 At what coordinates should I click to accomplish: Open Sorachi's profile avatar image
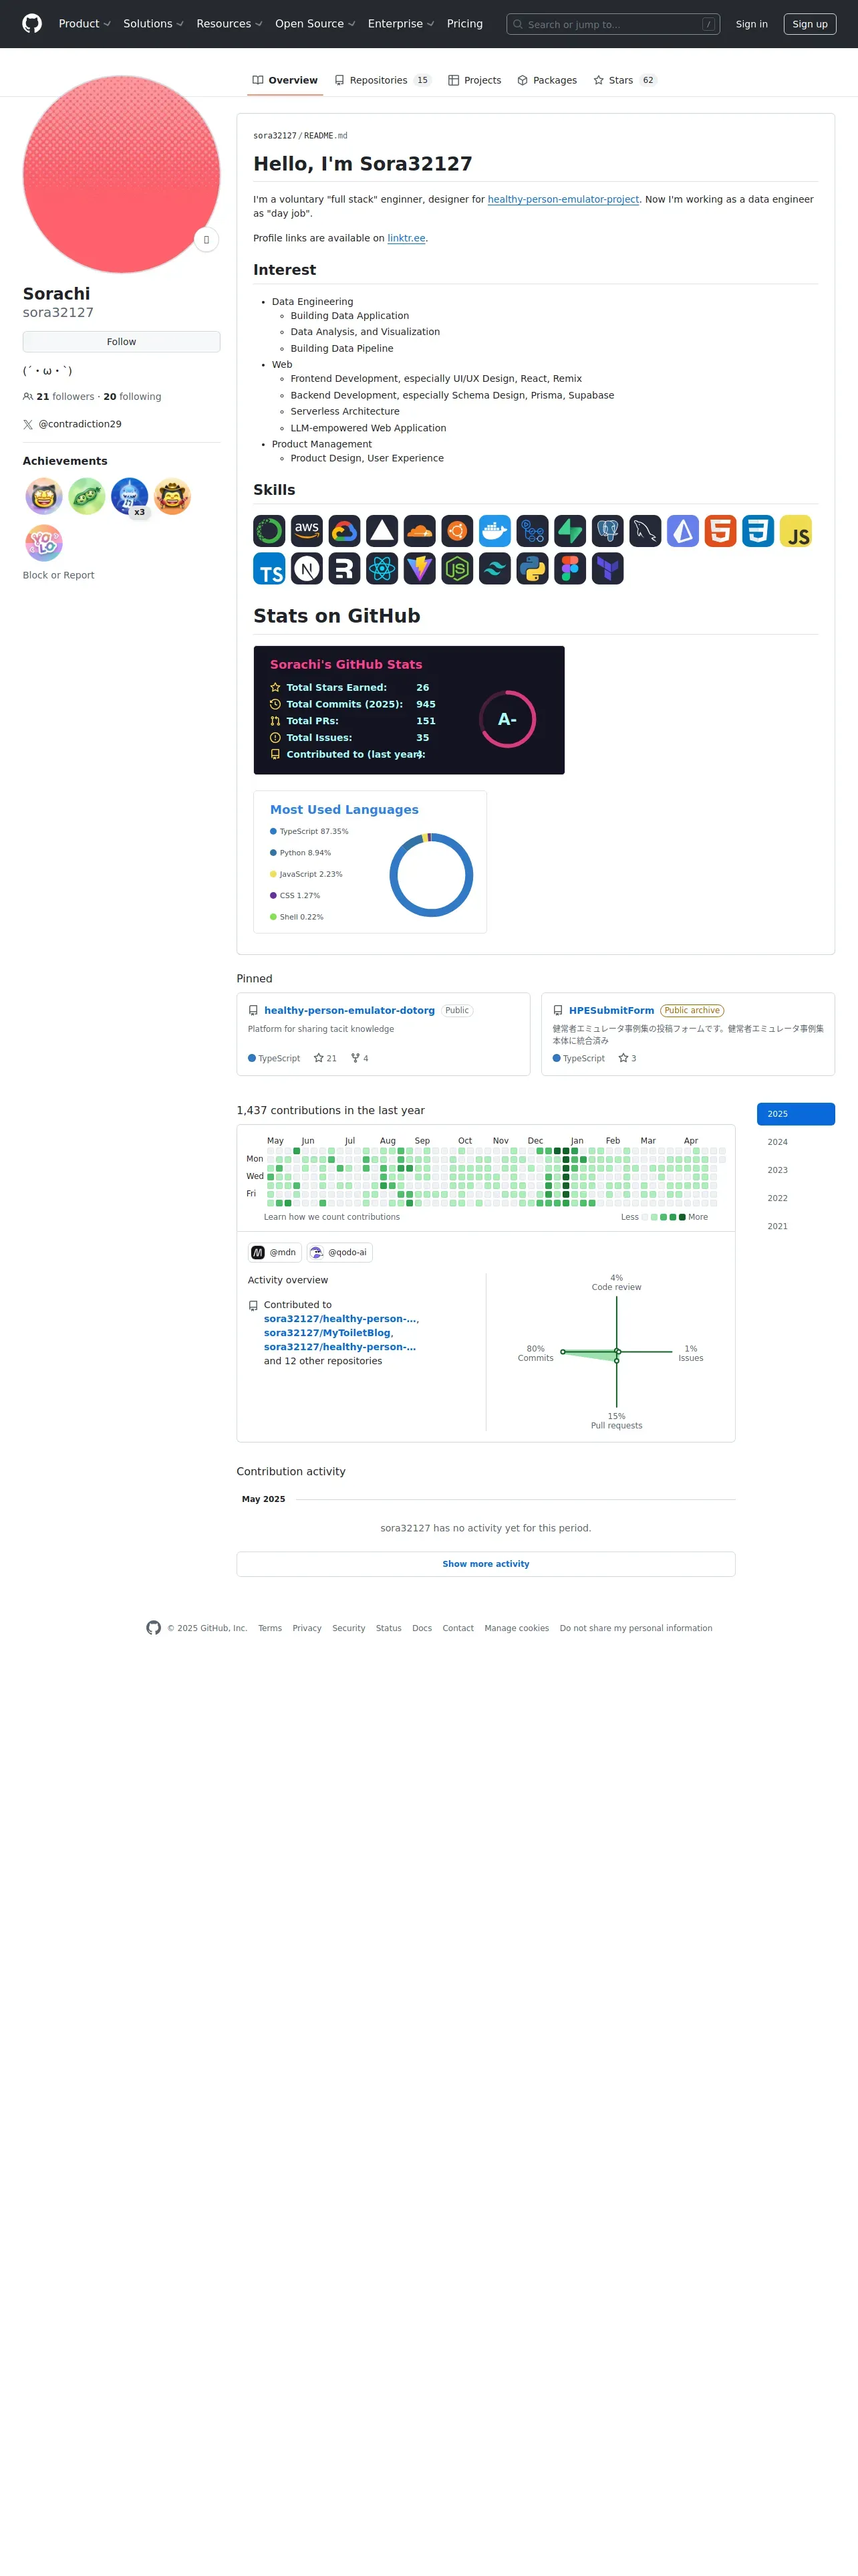122,174
